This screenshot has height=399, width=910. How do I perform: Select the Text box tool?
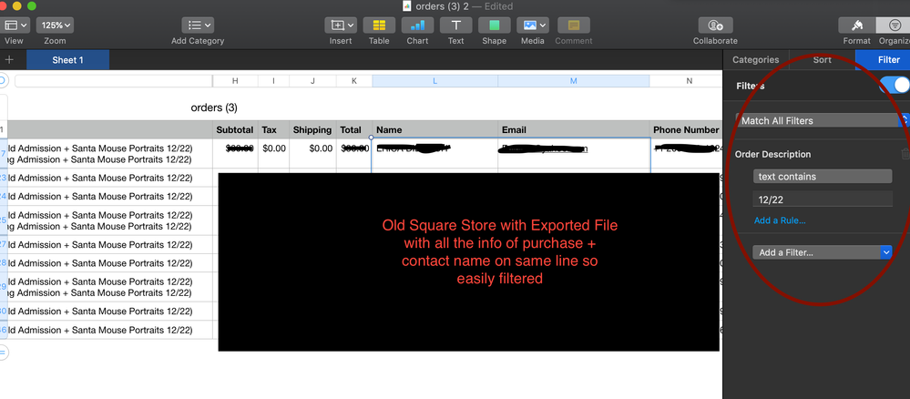pos(455,26)
